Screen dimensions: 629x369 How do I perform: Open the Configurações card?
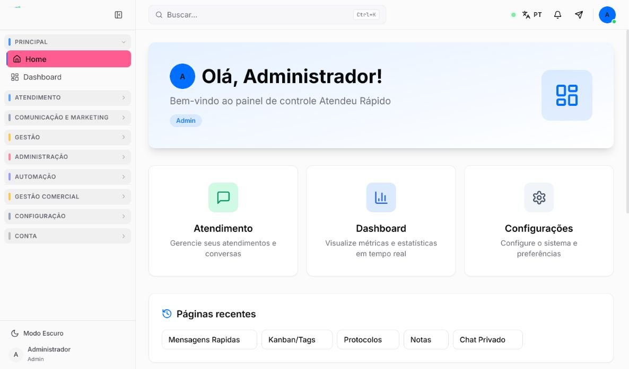(x=539, y=221)
